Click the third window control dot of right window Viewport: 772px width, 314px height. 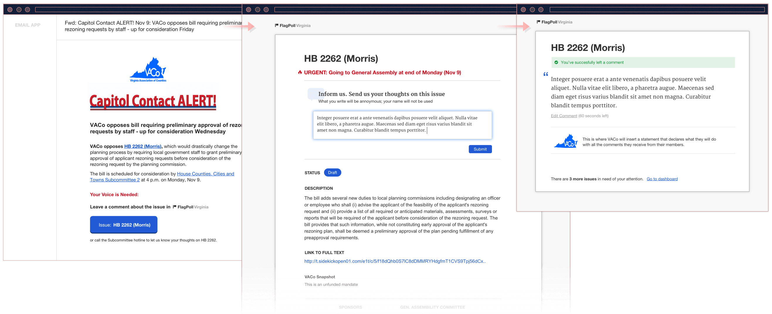tap(541, 10)
